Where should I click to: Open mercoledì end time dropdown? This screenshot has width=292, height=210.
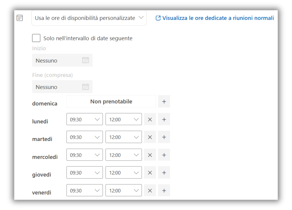click(x=124, y=155)
